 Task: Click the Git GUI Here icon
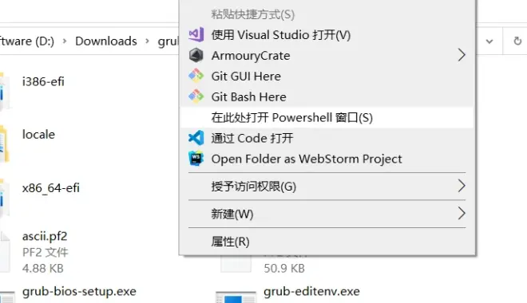pyautogui.click(x=196, y=77)
